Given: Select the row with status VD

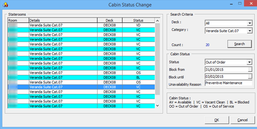Looking at the screenshot, I should coord(81,25).
